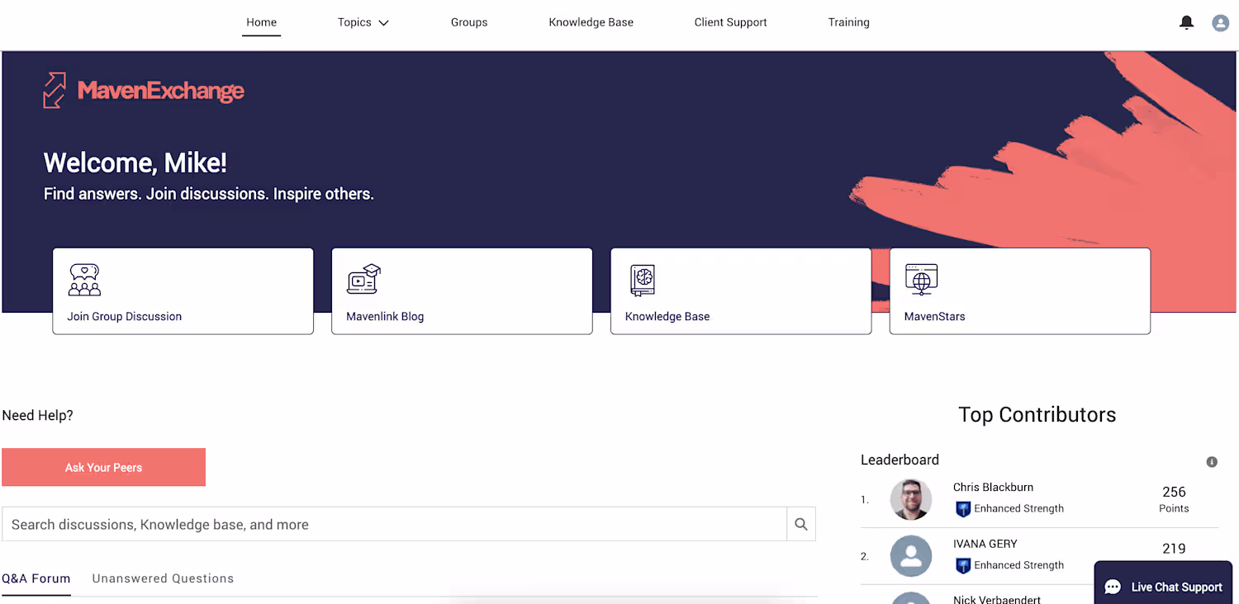
Task: Click the group discussion people icon
Action: 84,280
